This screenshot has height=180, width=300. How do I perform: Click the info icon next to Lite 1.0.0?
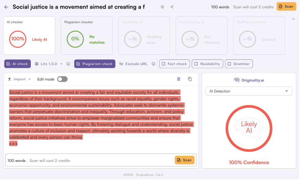click(x=68, y=64)
